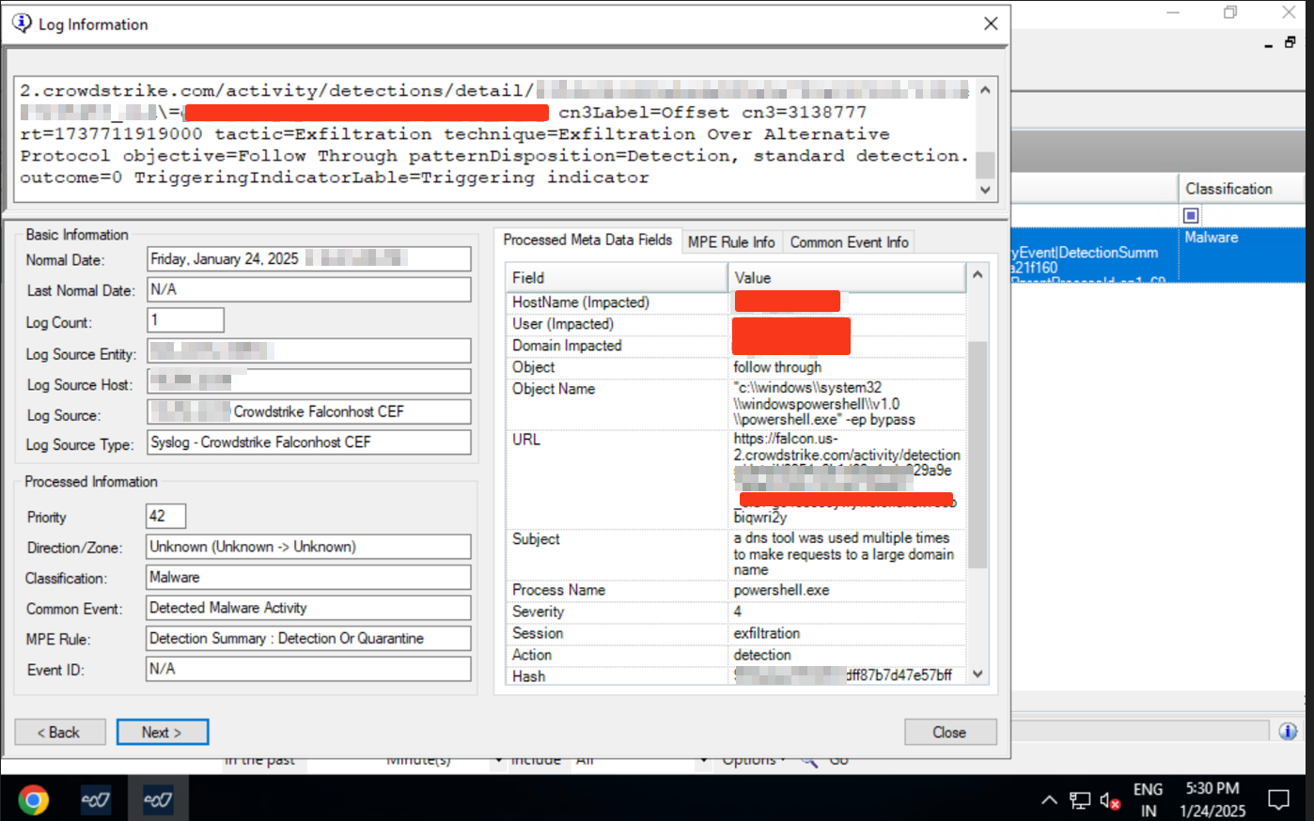Switch to the MPE Rule Info tab

731,242
